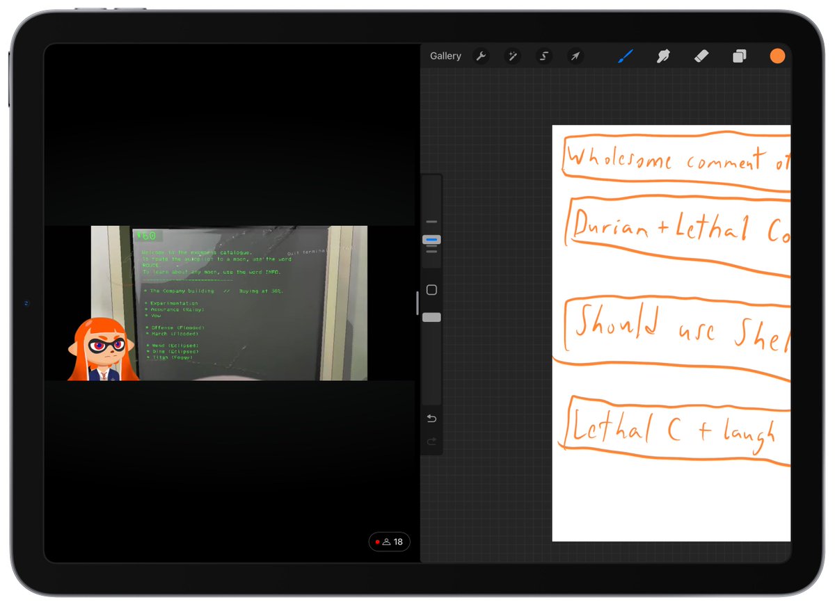The width and height of the screenshot is (835, 607).
Task: Click the brush size slider handle
Action: (431, 240)
